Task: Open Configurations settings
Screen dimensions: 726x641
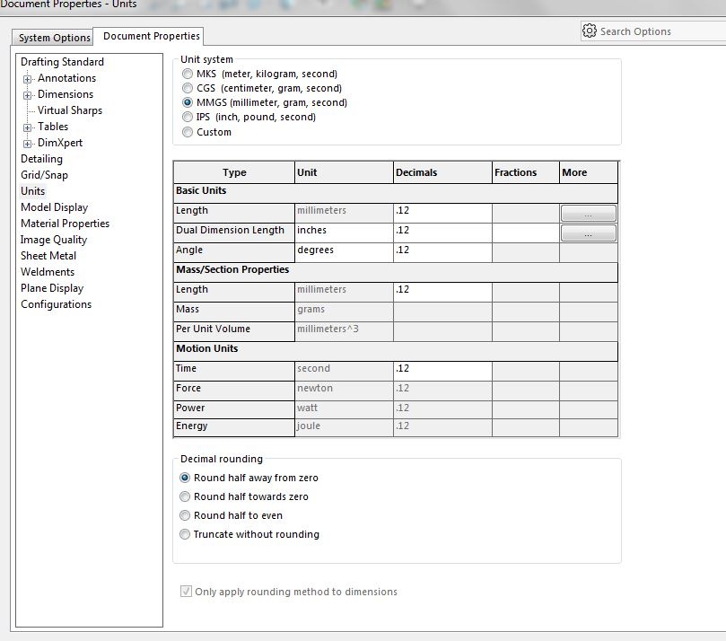Action: point(56,304)
